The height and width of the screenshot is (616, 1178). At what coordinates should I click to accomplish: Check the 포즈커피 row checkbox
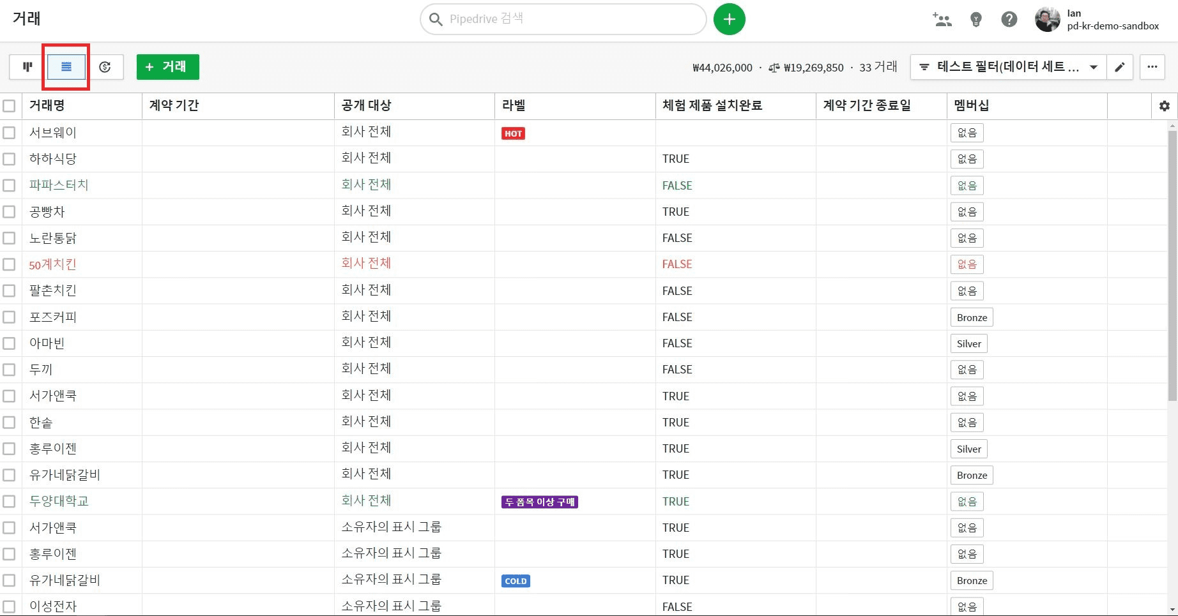pos(9,317)
